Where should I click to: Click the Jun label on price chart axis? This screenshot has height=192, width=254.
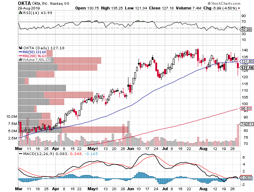click(x=130, y=149)
